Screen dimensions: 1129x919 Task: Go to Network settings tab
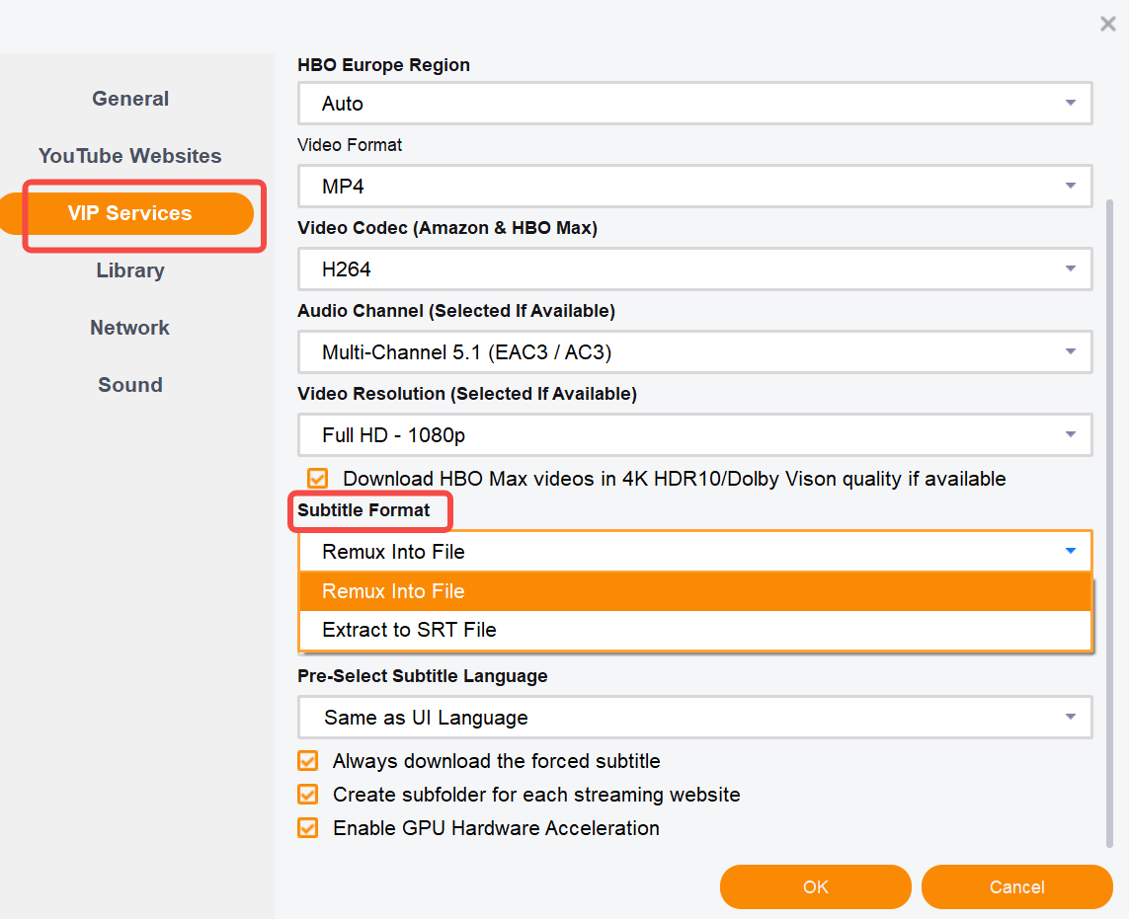tap(130, 328)
